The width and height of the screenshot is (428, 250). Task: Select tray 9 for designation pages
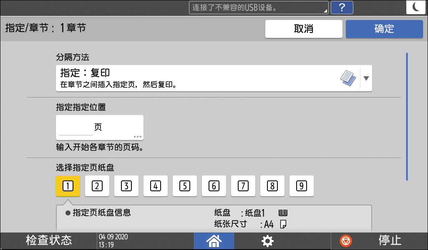pyautogui.click(x=302, y=186)
